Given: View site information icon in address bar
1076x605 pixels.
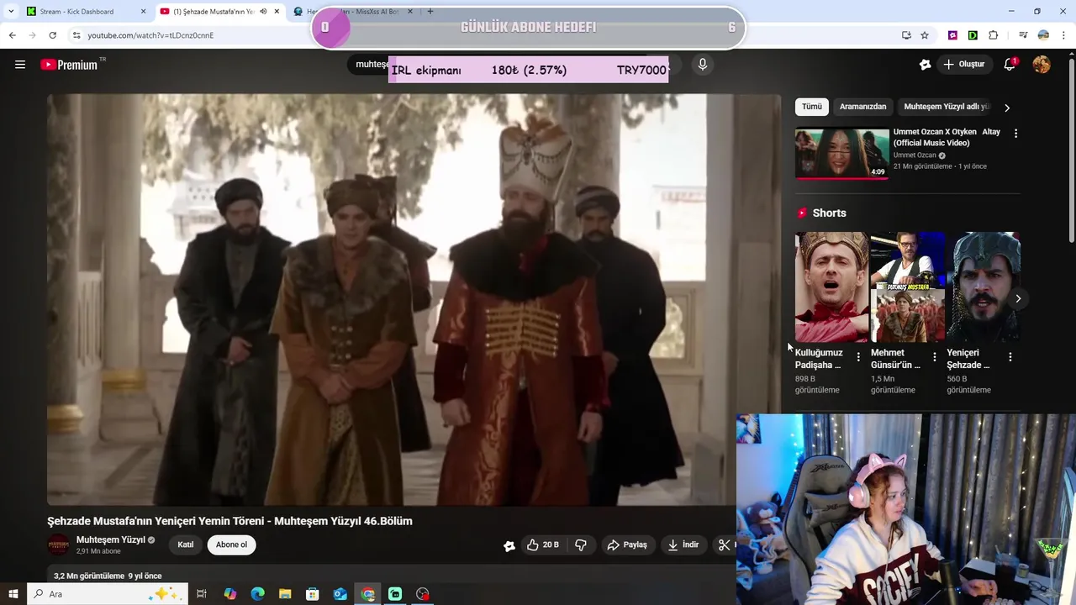Looking at the screenshot, I should click(x=76, y=35).
